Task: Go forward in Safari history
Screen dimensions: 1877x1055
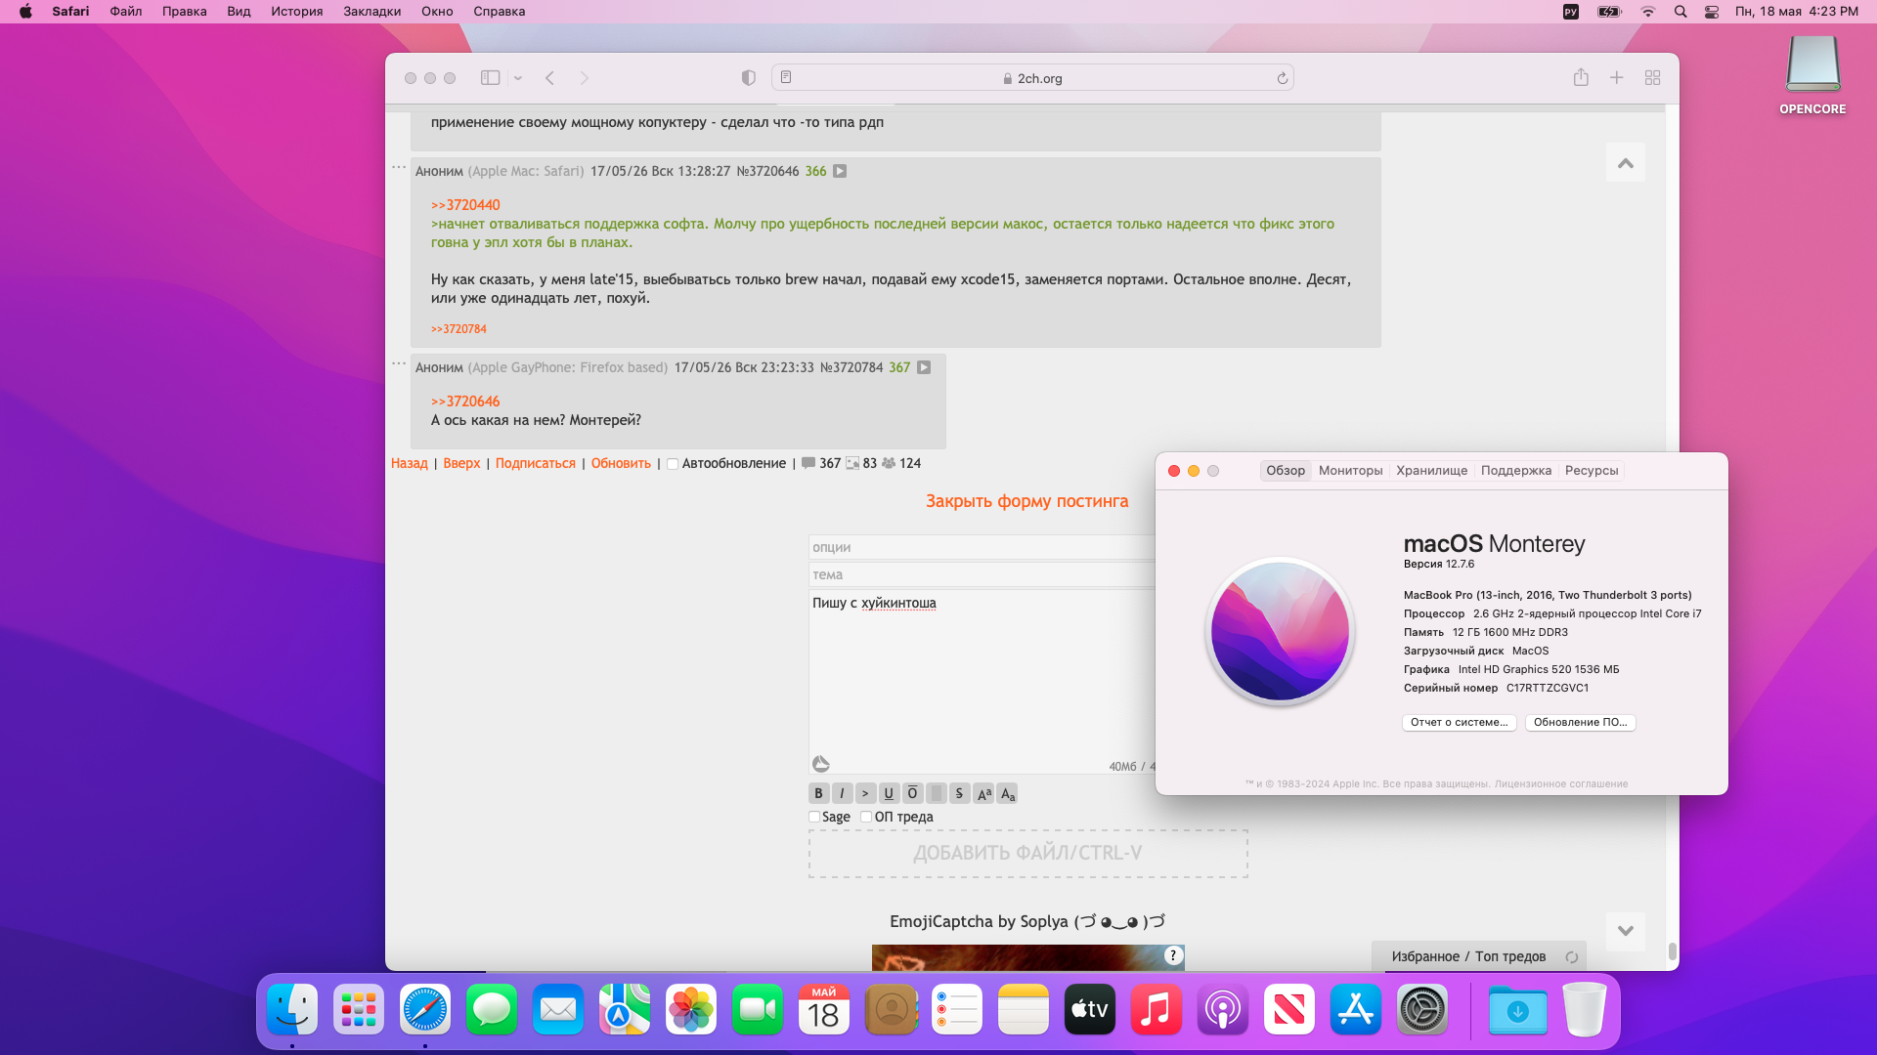Action: click(585, 78)
